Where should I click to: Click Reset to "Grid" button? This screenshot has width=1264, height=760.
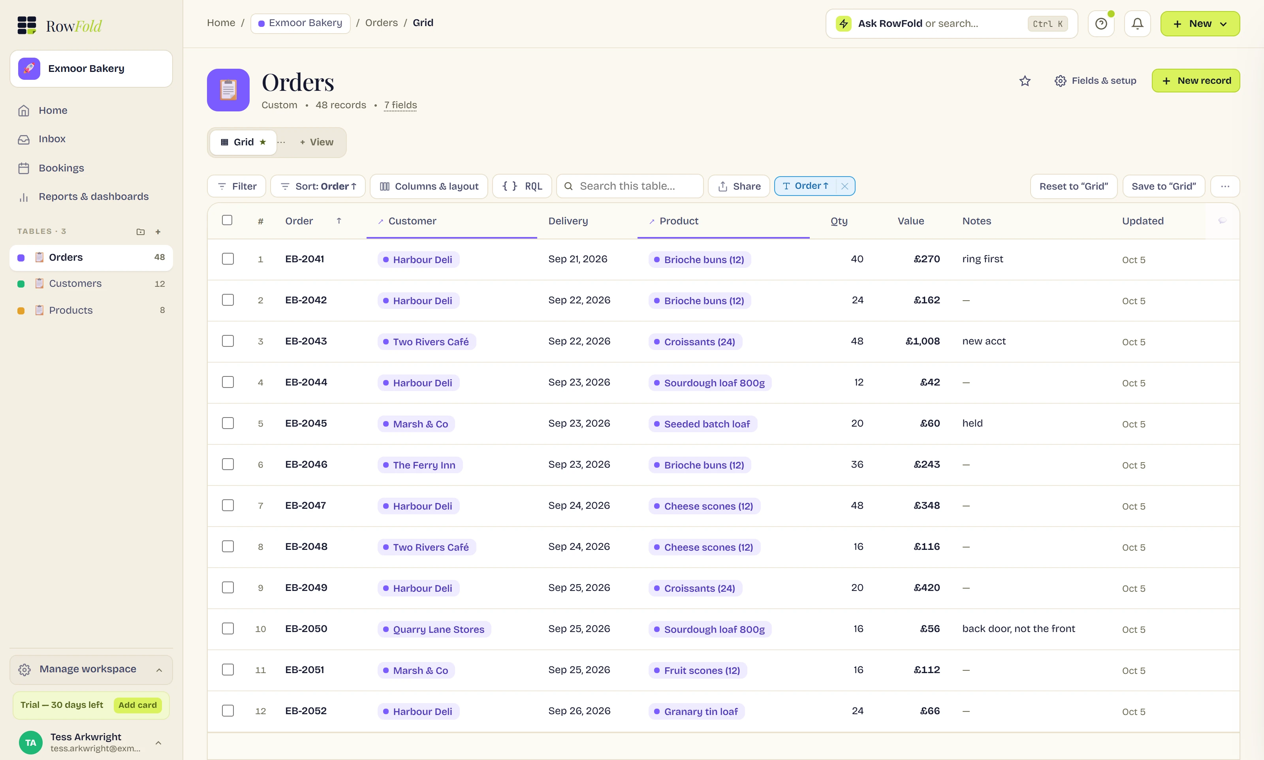coord(1074,186)
